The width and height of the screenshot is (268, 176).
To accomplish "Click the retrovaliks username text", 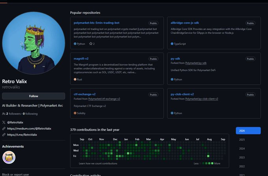I will click(x=11, y=87).
